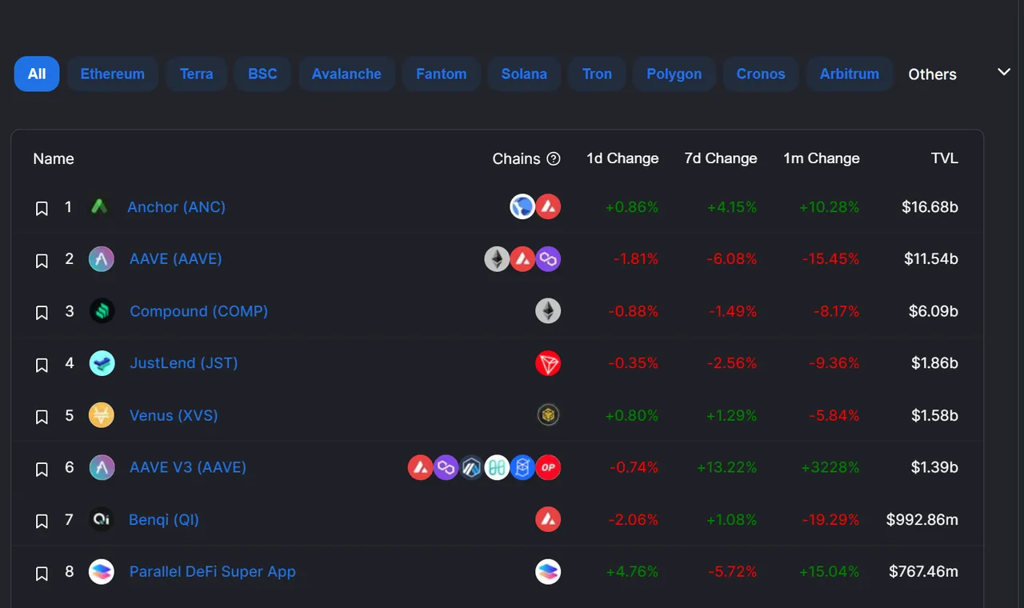Viewport: 1024px width, 608px height.
Task: Select the All chains filter
Action: click(x=37, y=74)
